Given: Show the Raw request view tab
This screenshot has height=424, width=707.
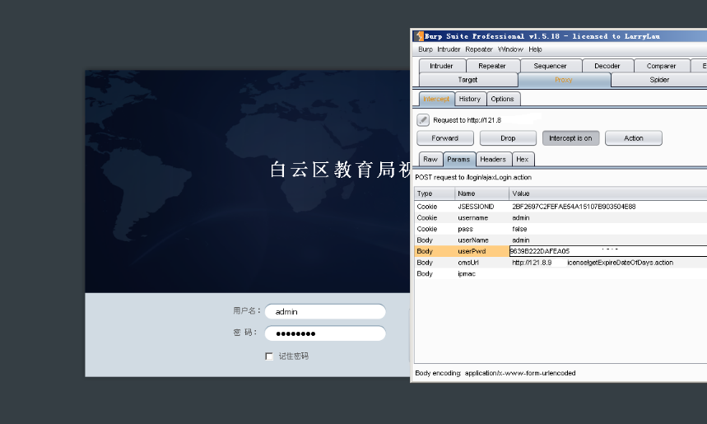Looking at the screenshot, I should coord(430,159).
